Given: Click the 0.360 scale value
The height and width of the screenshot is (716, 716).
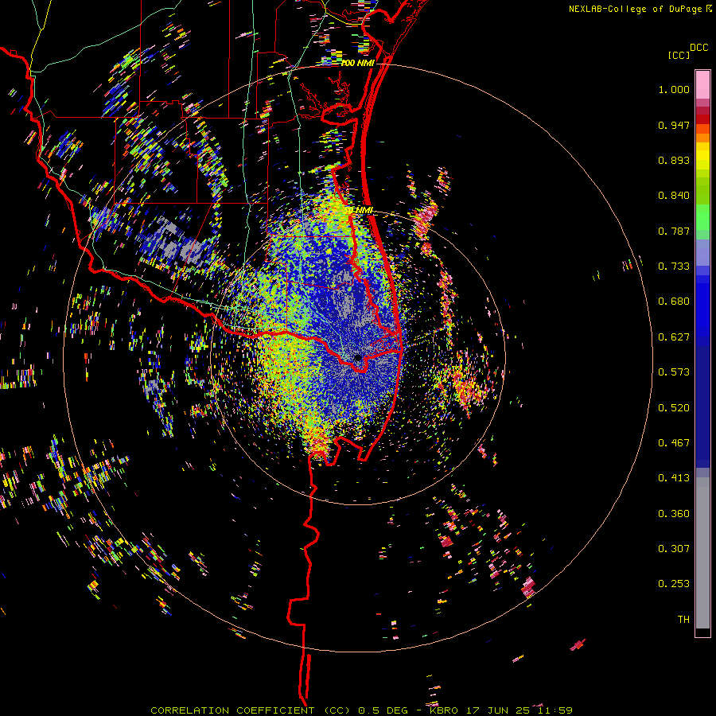Looking at the screenshot, I should tap(674, 514).
